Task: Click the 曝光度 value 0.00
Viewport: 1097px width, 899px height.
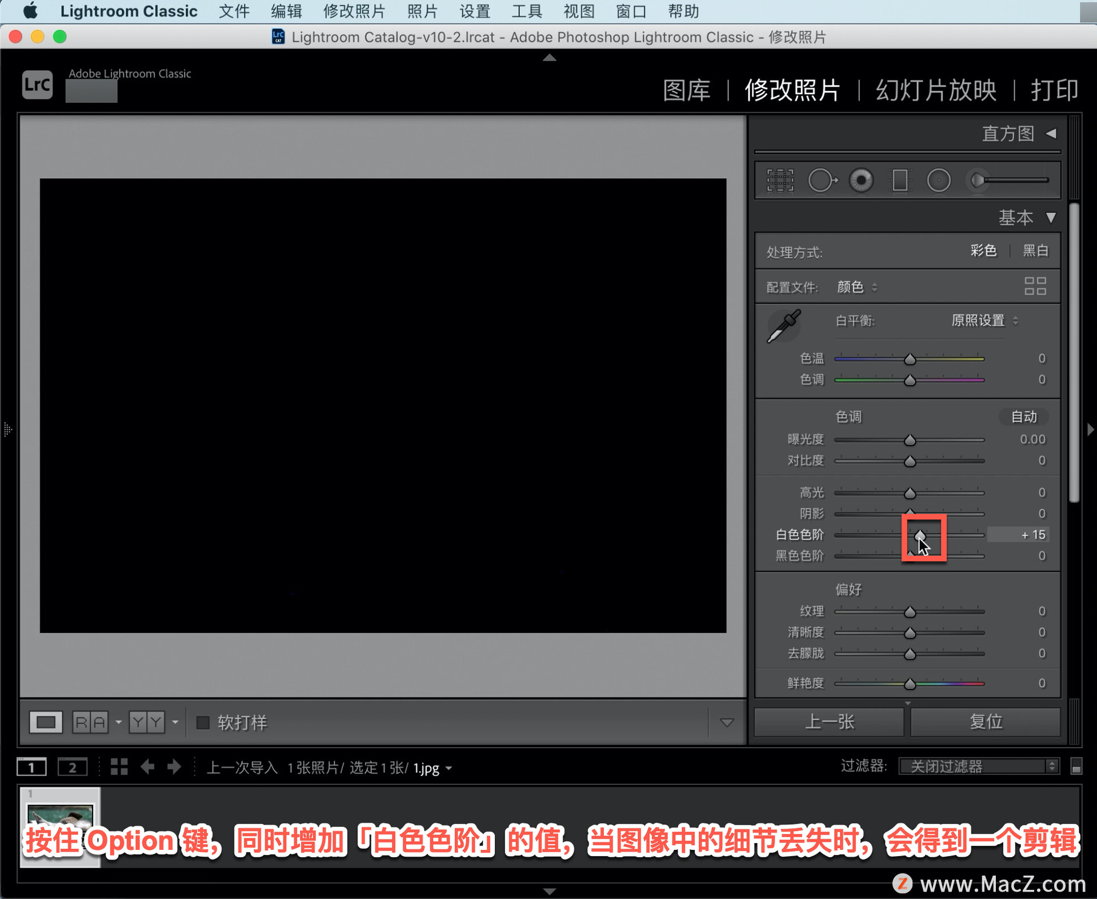Action: coord(1033,439)
